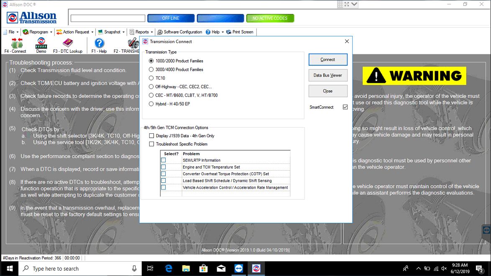Check Converter Overheat Torque Protection Set

coord(163,174)
